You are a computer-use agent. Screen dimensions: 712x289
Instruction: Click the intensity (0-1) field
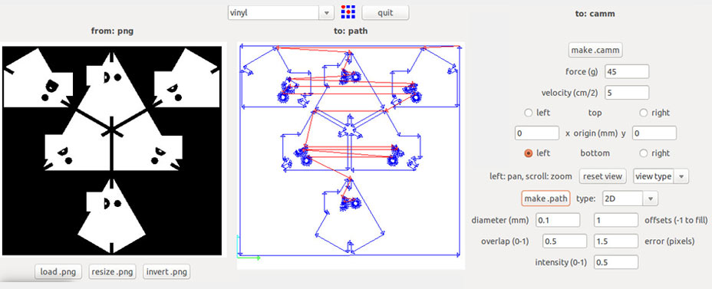point(617,262)
